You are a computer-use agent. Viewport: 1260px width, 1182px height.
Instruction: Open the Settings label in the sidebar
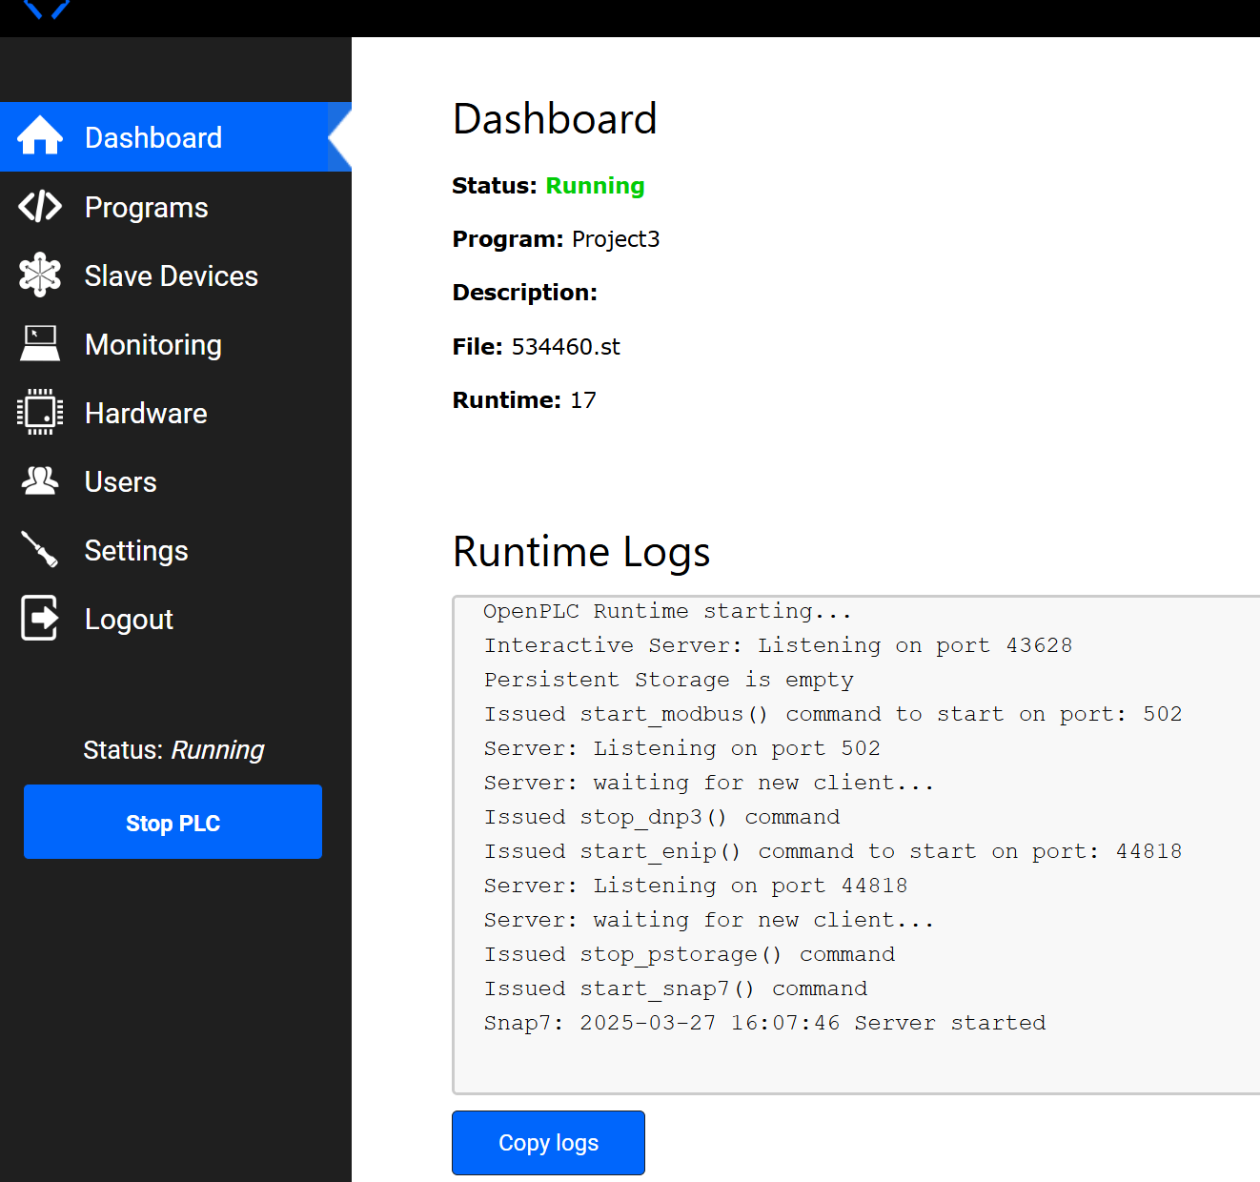tap(135, 550)
